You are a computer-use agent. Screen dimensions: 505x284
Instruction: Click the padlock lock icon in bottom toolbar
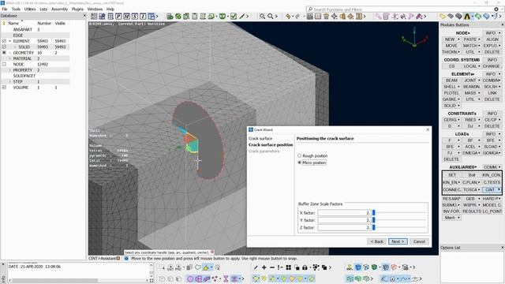pyautogui.click(x=305, y=267)
